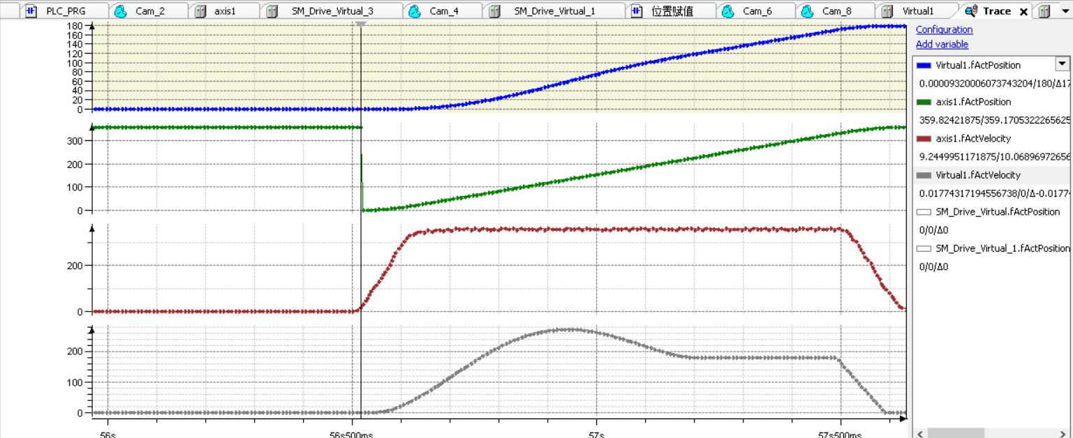This screenshot has width=1073, height=438.
Task: Open the SM_Drive_Virtual_1 tab
Action: pos(554,11)
